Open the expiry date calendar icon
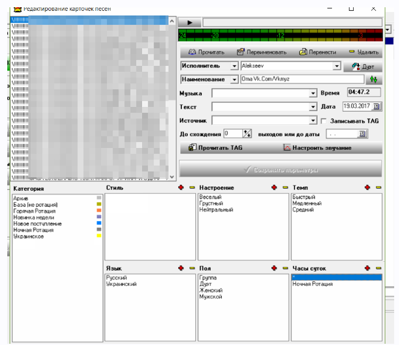399x345 pixels. (x=362, y=134)
